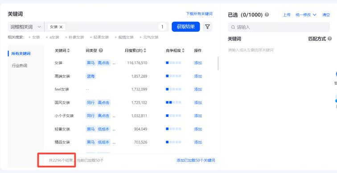
Task: Click 添加 for the 高端女装 row
Action: (198, 76)
